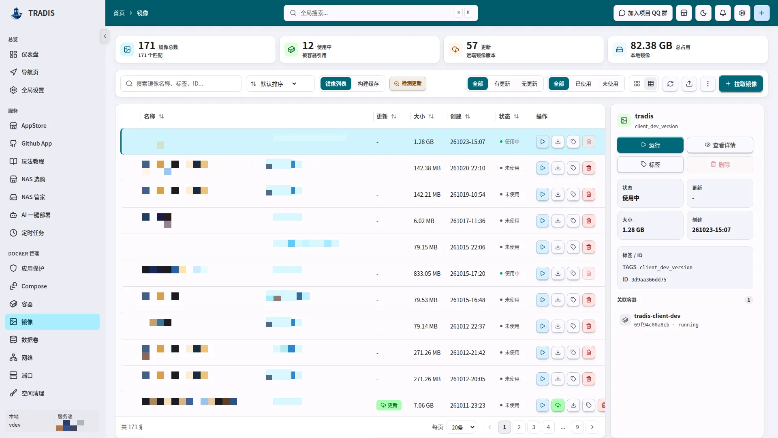Open the 20条 per-page dropdown
Image resolution: width=778 pixels, height=438 pixels.
(461, 427)
